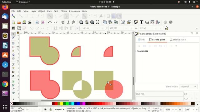Open the XML editor

152,22
